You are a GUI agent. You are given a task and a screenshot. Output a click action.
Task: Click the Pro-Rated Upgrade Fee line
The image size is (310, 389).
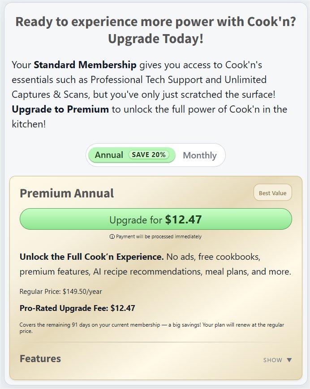77,308
